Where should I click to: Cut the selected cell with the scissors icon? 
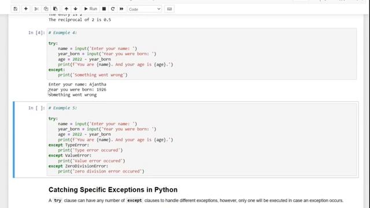(x=36, y=9)
